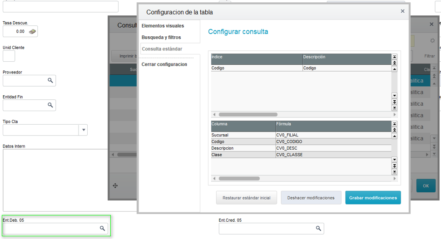Select the CV0_FILIAL formula cell
441x239 pixels.
[333, 135]
